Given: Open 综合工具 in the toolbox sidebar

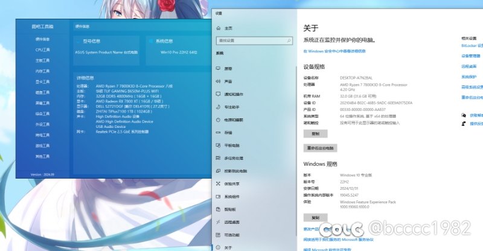Looking at the screenshot, I should coord(42,113).
